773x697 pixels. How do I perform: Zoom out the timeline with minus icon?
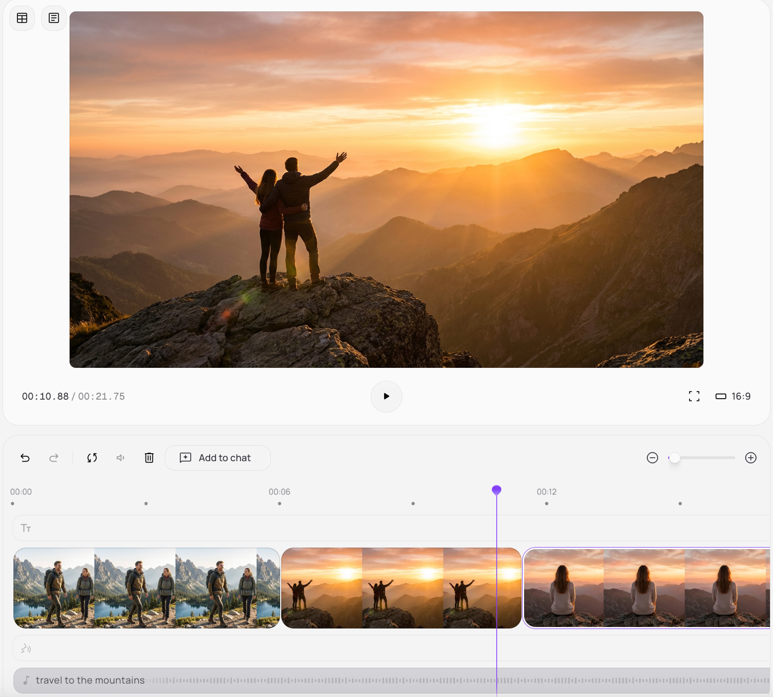click(652, 458)
